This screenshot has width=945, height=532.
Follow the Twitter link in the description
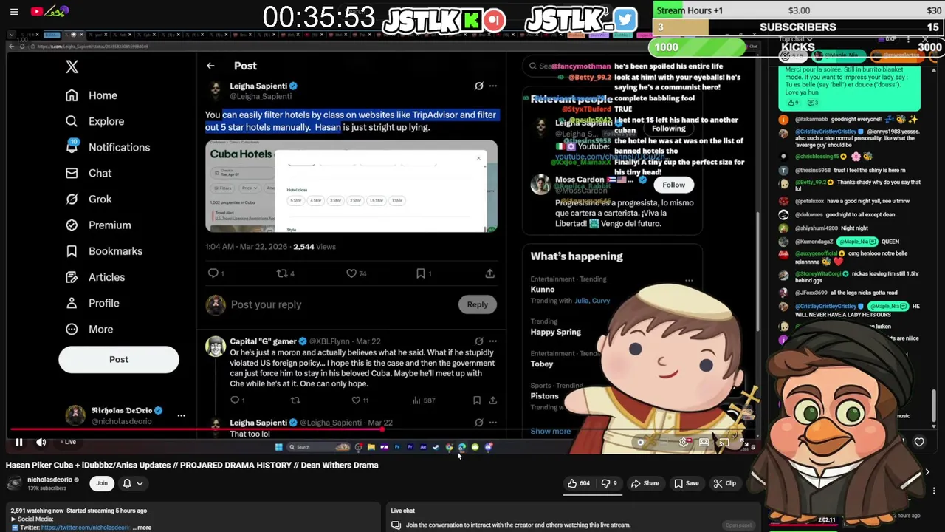[x=86, y=528]
